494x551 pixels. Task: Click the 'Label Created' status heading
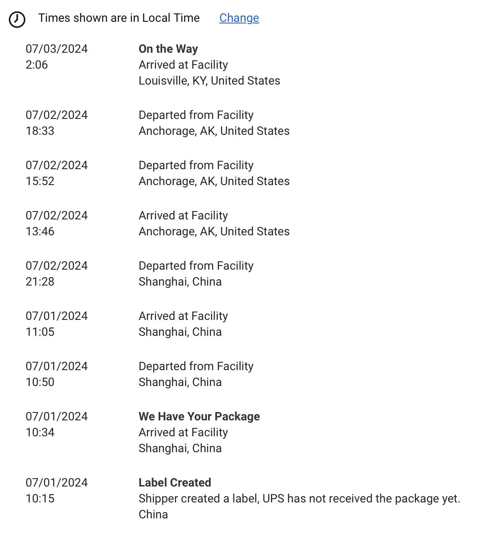pos(175,483)
